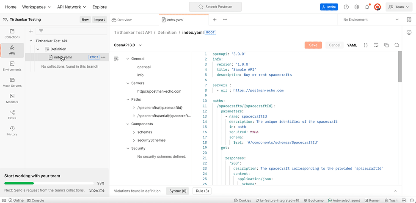Image resolution: width=416 pixels, height=203 pixels.
Task: Select the APIs sidebar icon
Action: pyautogui.click(x=12, y=50)
